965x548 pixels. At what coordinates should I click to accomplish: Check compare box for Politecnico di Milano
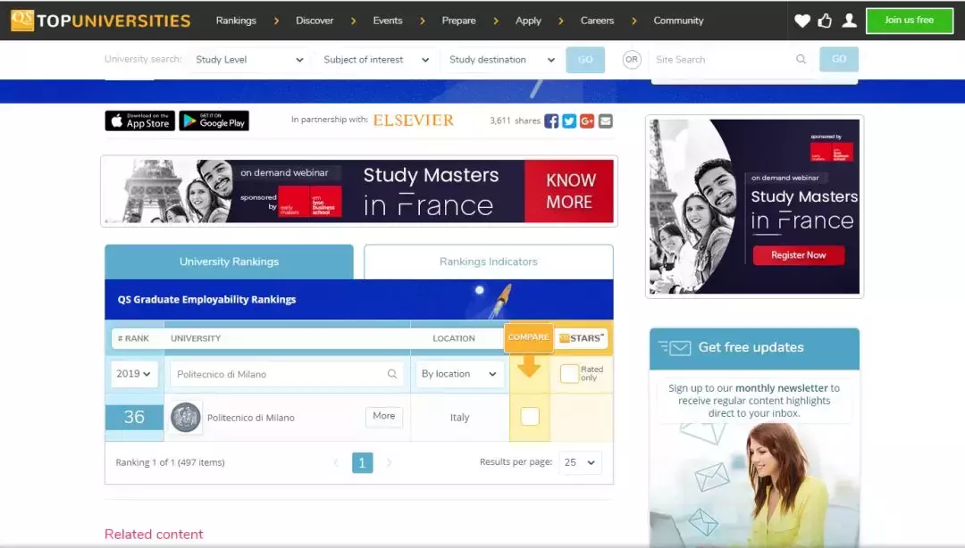coord(530,417)
